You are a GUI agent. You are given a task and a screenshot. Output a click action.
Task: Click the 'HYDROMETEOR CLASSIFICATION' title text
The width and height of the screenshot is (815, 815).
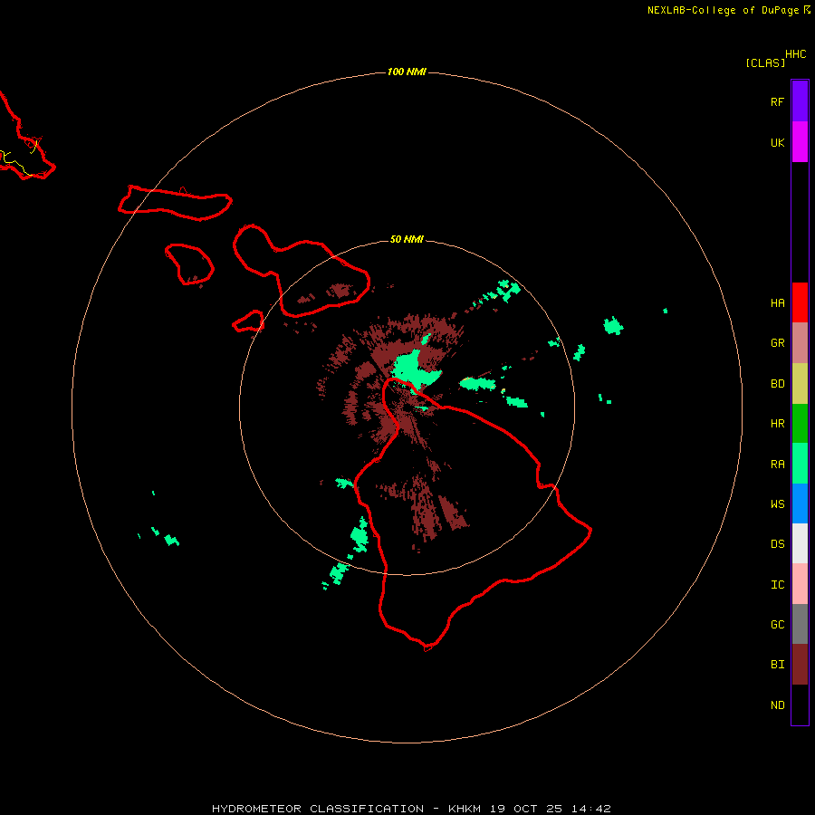tap(318, 809)
